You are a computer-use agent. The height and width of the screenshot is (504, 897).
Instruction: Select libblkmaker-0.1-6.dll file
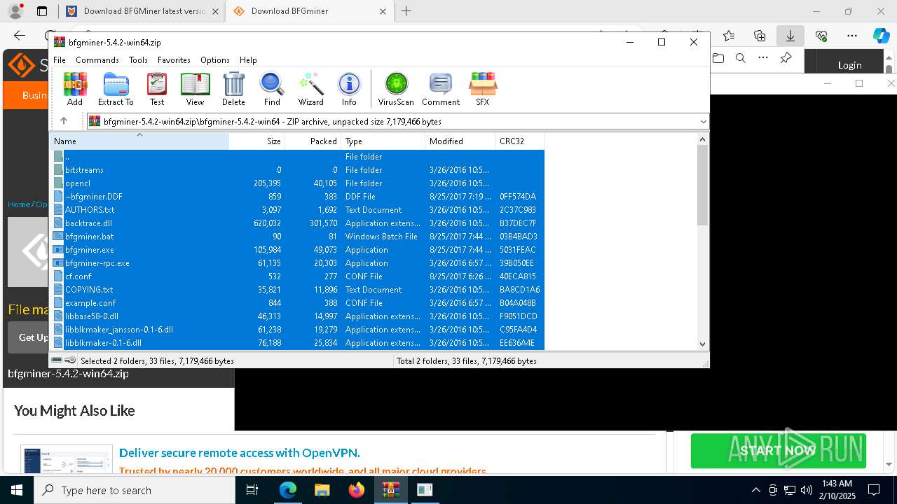click(x=297, y=343)
